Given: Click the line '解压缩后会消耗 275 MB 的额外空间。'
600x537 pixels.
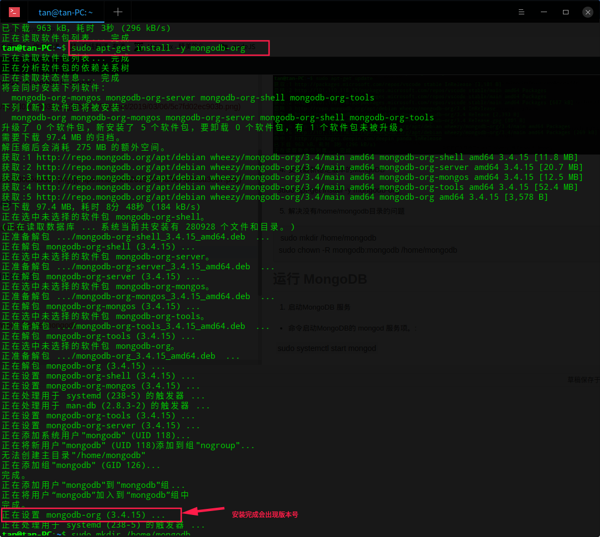Looking at the screenshot, I should click(x=84, y=147).
